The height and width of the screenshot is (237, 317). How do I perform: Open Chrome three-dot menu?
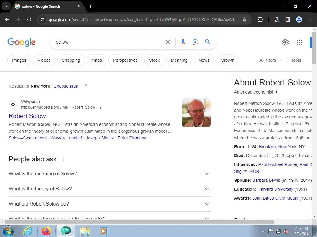310,19
